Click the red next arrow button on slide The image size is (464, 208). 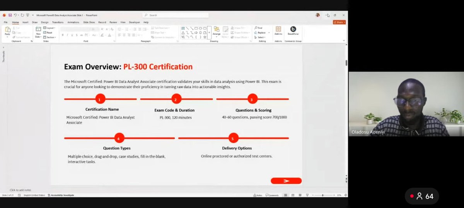[x=286, y=181]
